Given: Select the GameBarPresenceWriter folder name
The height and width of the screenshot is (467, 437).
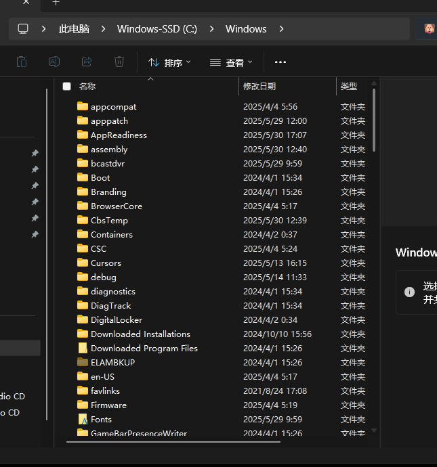Looking at the screenshot, I should point(139,433).
